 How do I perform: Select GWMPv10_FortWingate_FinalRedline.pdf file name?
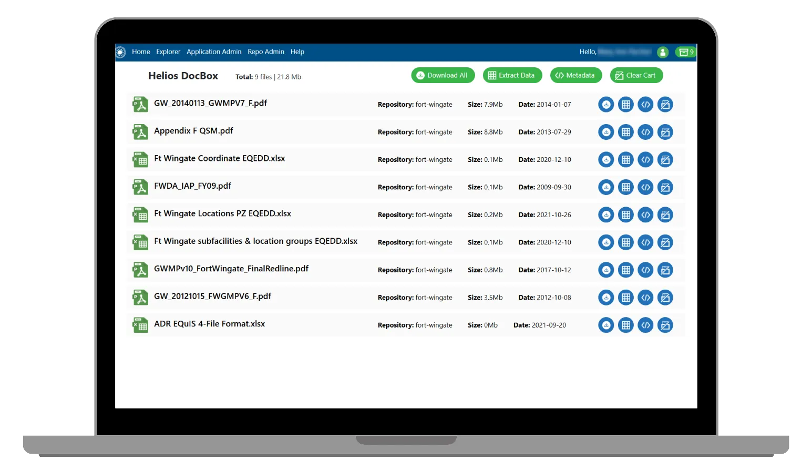tap(231, 269)
